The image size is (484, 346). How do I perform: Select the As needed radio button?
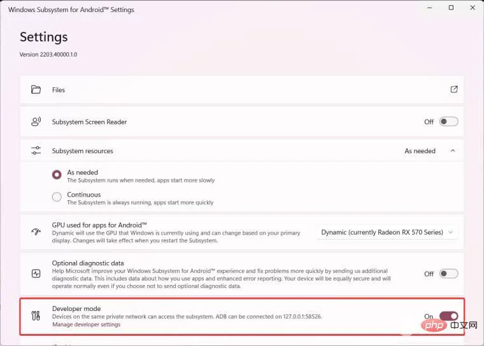[57, 175]
